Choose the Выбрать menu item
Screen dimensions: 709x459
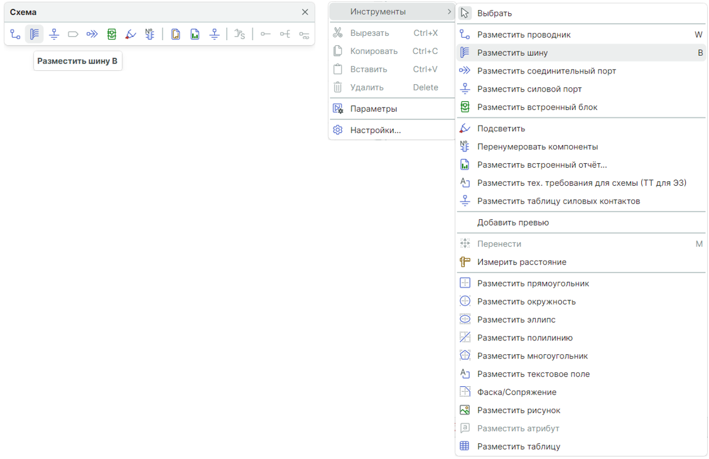[495, 13]
